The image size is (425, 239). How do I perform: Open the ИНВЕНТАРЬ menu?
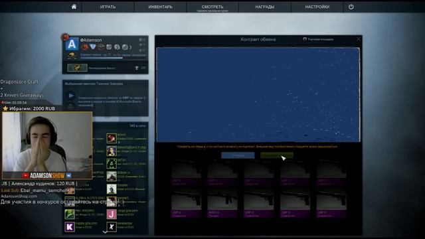(x=160, y=7)
